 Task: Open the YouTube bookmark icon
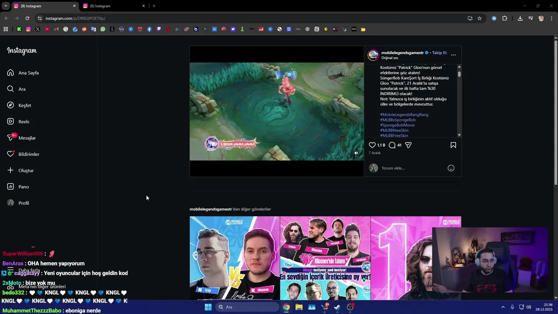[47, 29]
